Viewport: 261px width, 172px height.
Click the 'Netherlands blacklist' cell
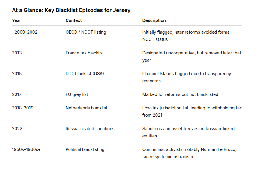tap(86, 108)
